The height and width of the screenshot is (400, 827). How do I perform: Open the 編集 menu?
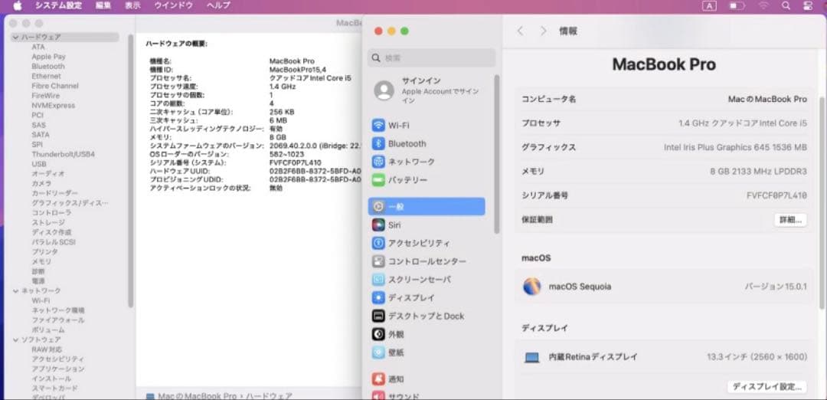click(x=104, y=6)
